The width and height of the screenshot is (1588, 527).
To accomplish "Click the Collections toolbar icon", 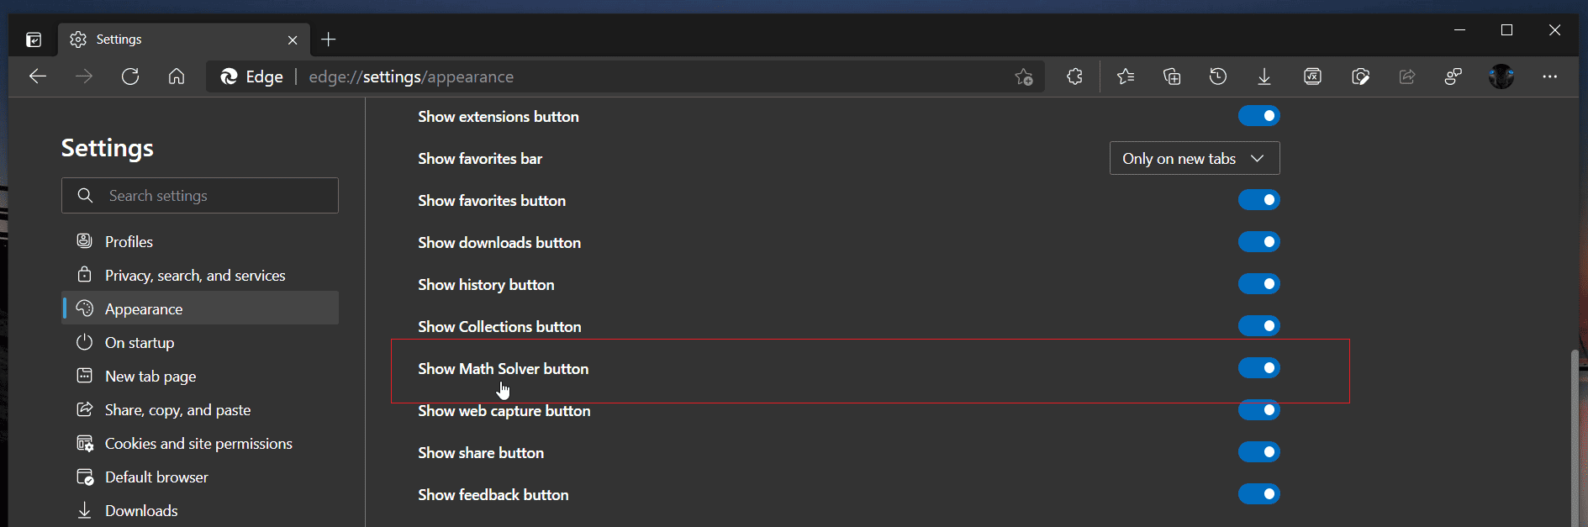I will coord(1172,76).
